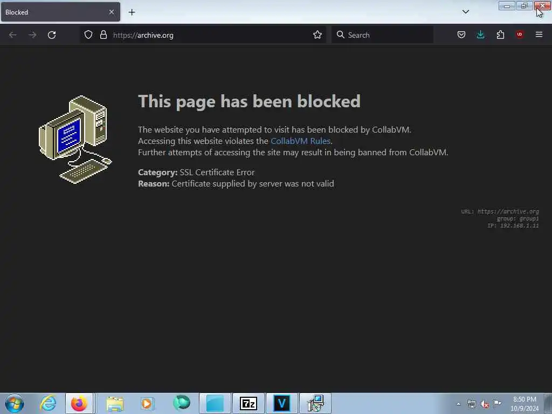This screenshot has height=414, width=552.
Task: List all tabs dropdown arrow
Action: click(x=466, y=12)
